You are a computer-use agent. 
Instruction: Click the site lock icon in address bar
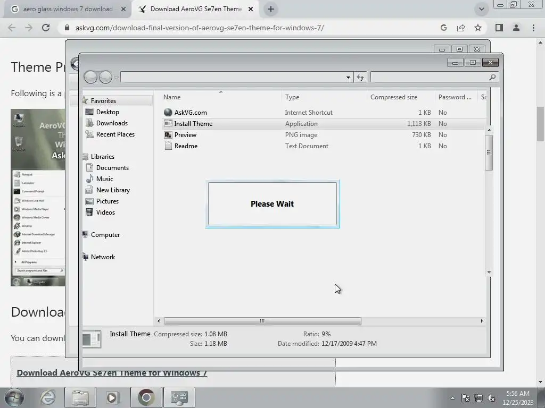pyautogui.click(x=67, y=28)
